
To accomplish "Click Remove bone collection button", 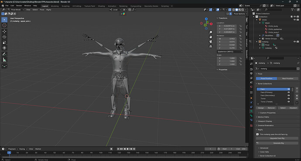I will pos(271,108).
